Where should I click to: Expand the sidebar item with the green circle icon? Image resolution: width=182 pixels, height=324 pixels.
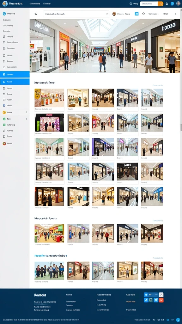point(15,119)
